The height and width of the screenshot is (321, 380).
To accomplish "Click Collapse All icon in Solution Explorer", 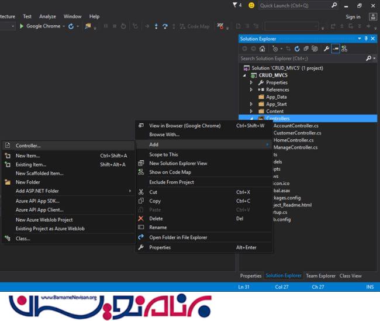I will (x=306, y=49).
